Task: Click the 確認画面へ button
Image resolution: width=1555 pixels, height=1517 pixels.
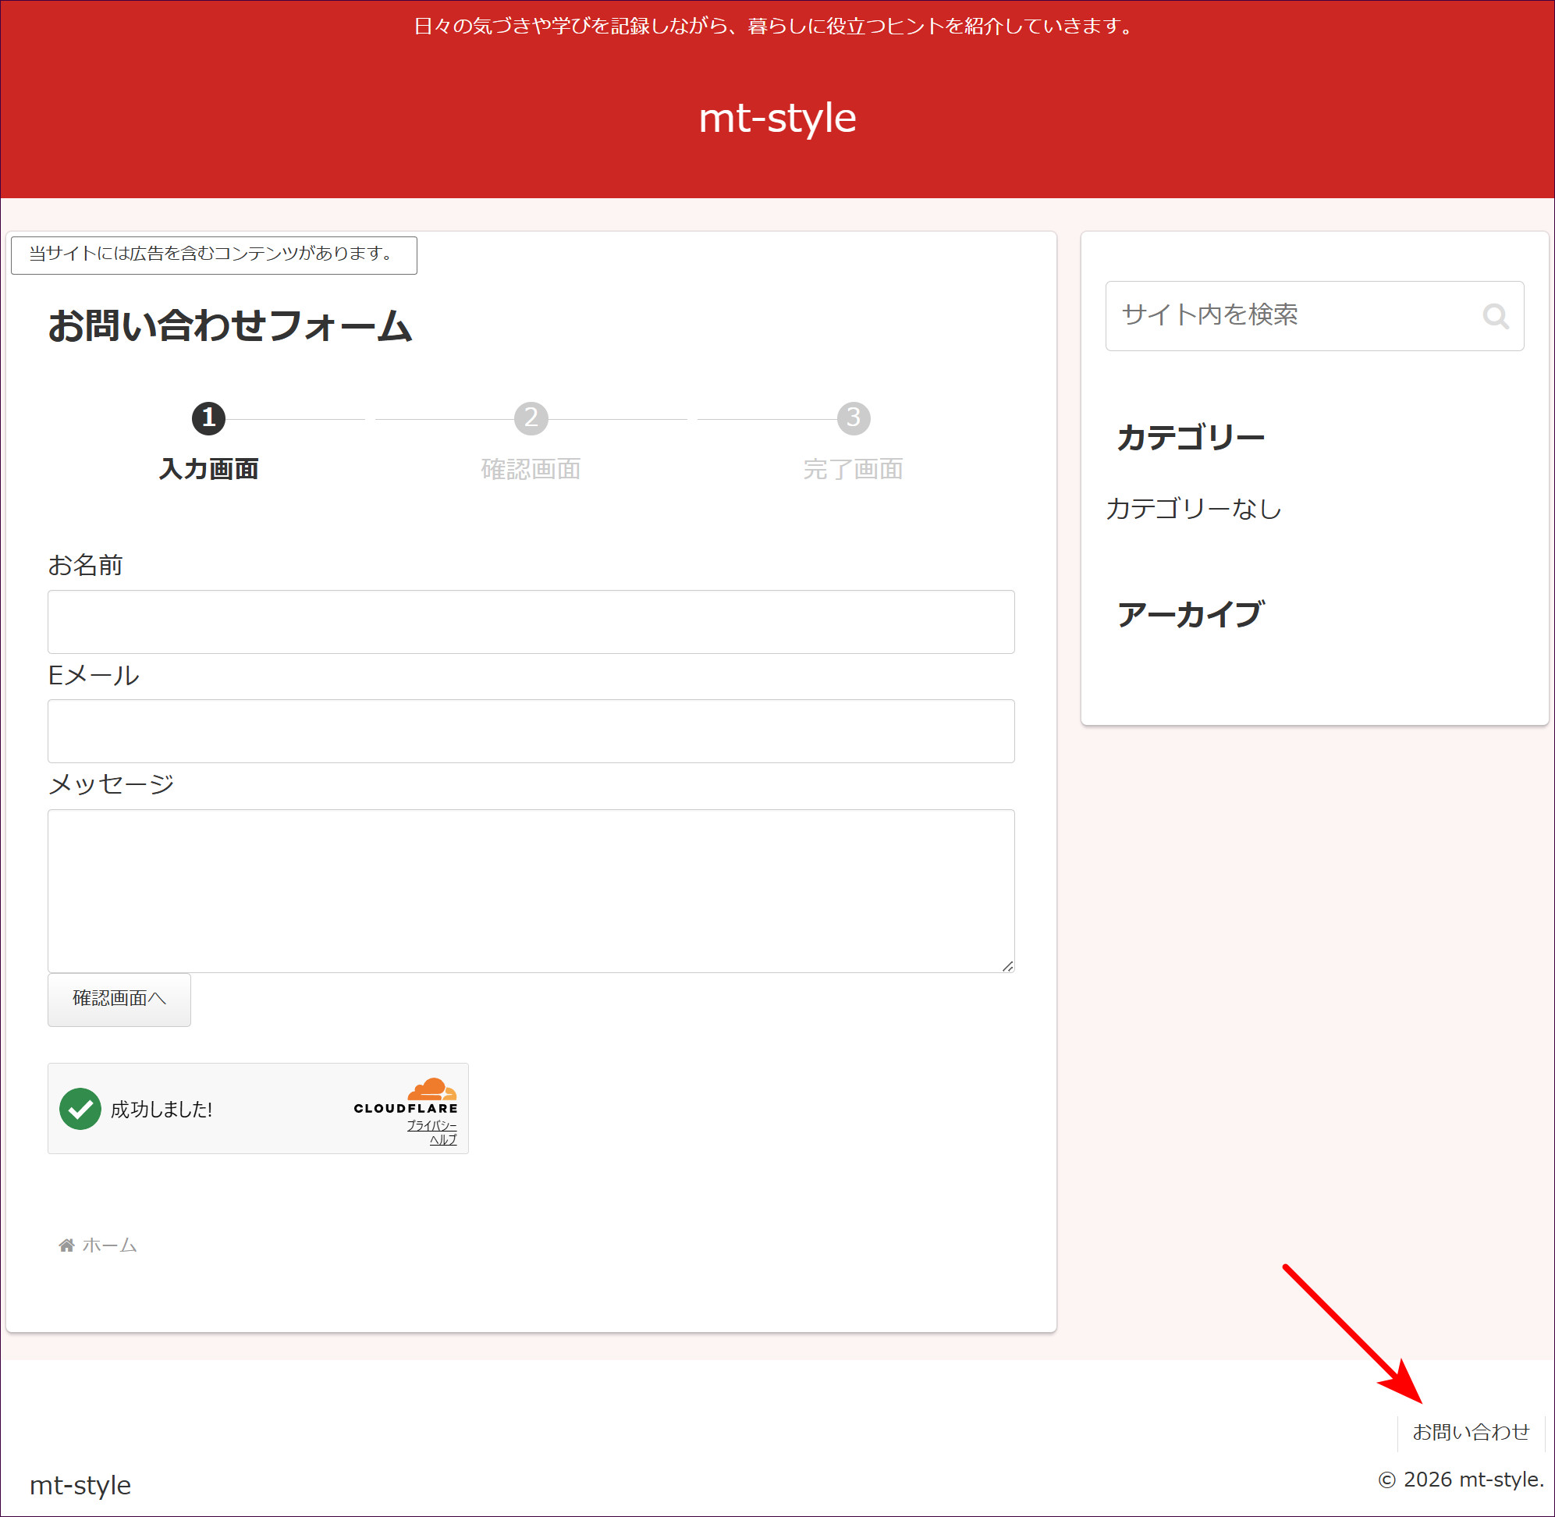Action: pyautogui.click(x=119, y=999)
